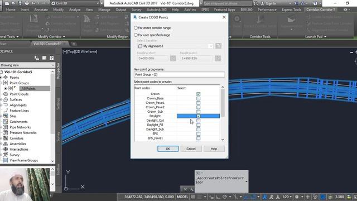
Task: Check the Crown_Pave1 point code checkbox
Action: tap(199, 103)
